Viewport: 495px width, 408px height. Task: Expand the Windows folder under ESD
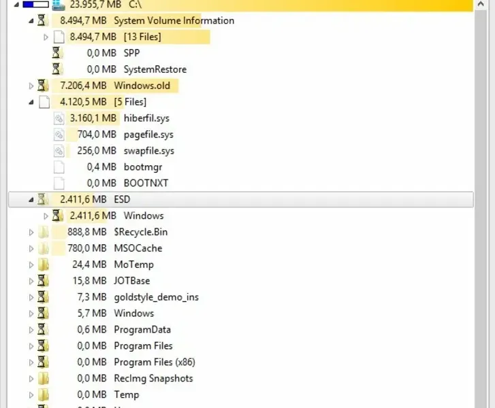tap(46, 216)
